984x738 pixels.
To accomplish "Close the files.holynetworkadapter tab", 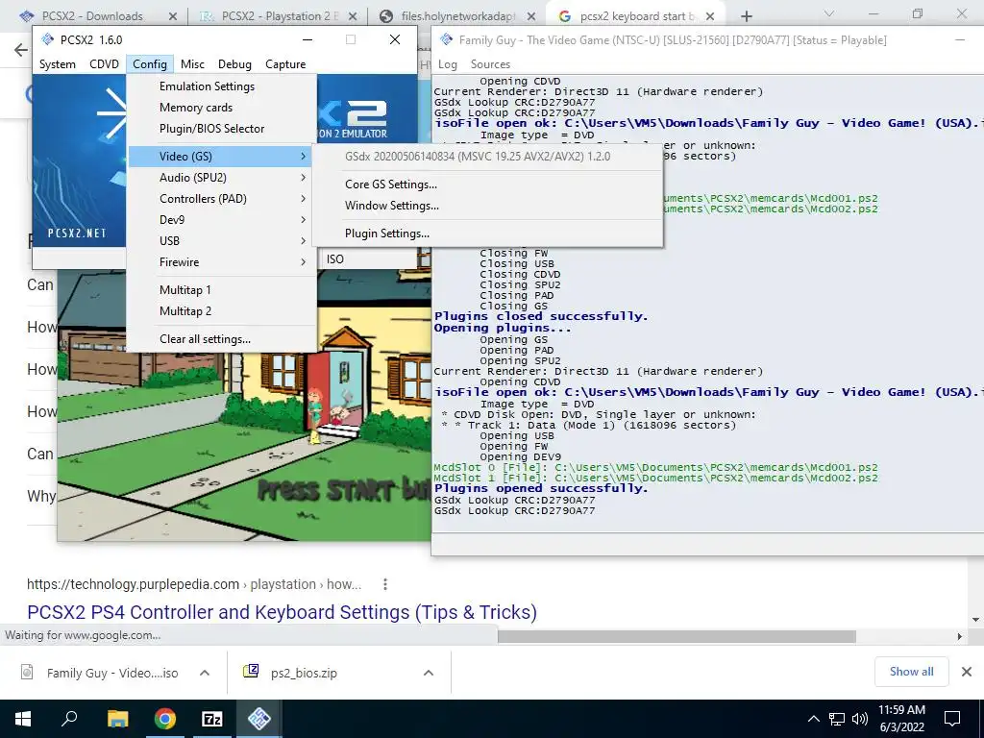I will (530, 16).
